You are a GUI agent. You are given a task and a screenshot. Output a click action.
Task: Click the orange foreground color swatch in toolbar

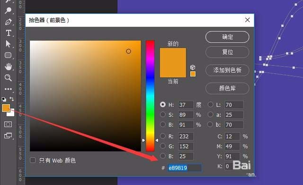point(6,108)
